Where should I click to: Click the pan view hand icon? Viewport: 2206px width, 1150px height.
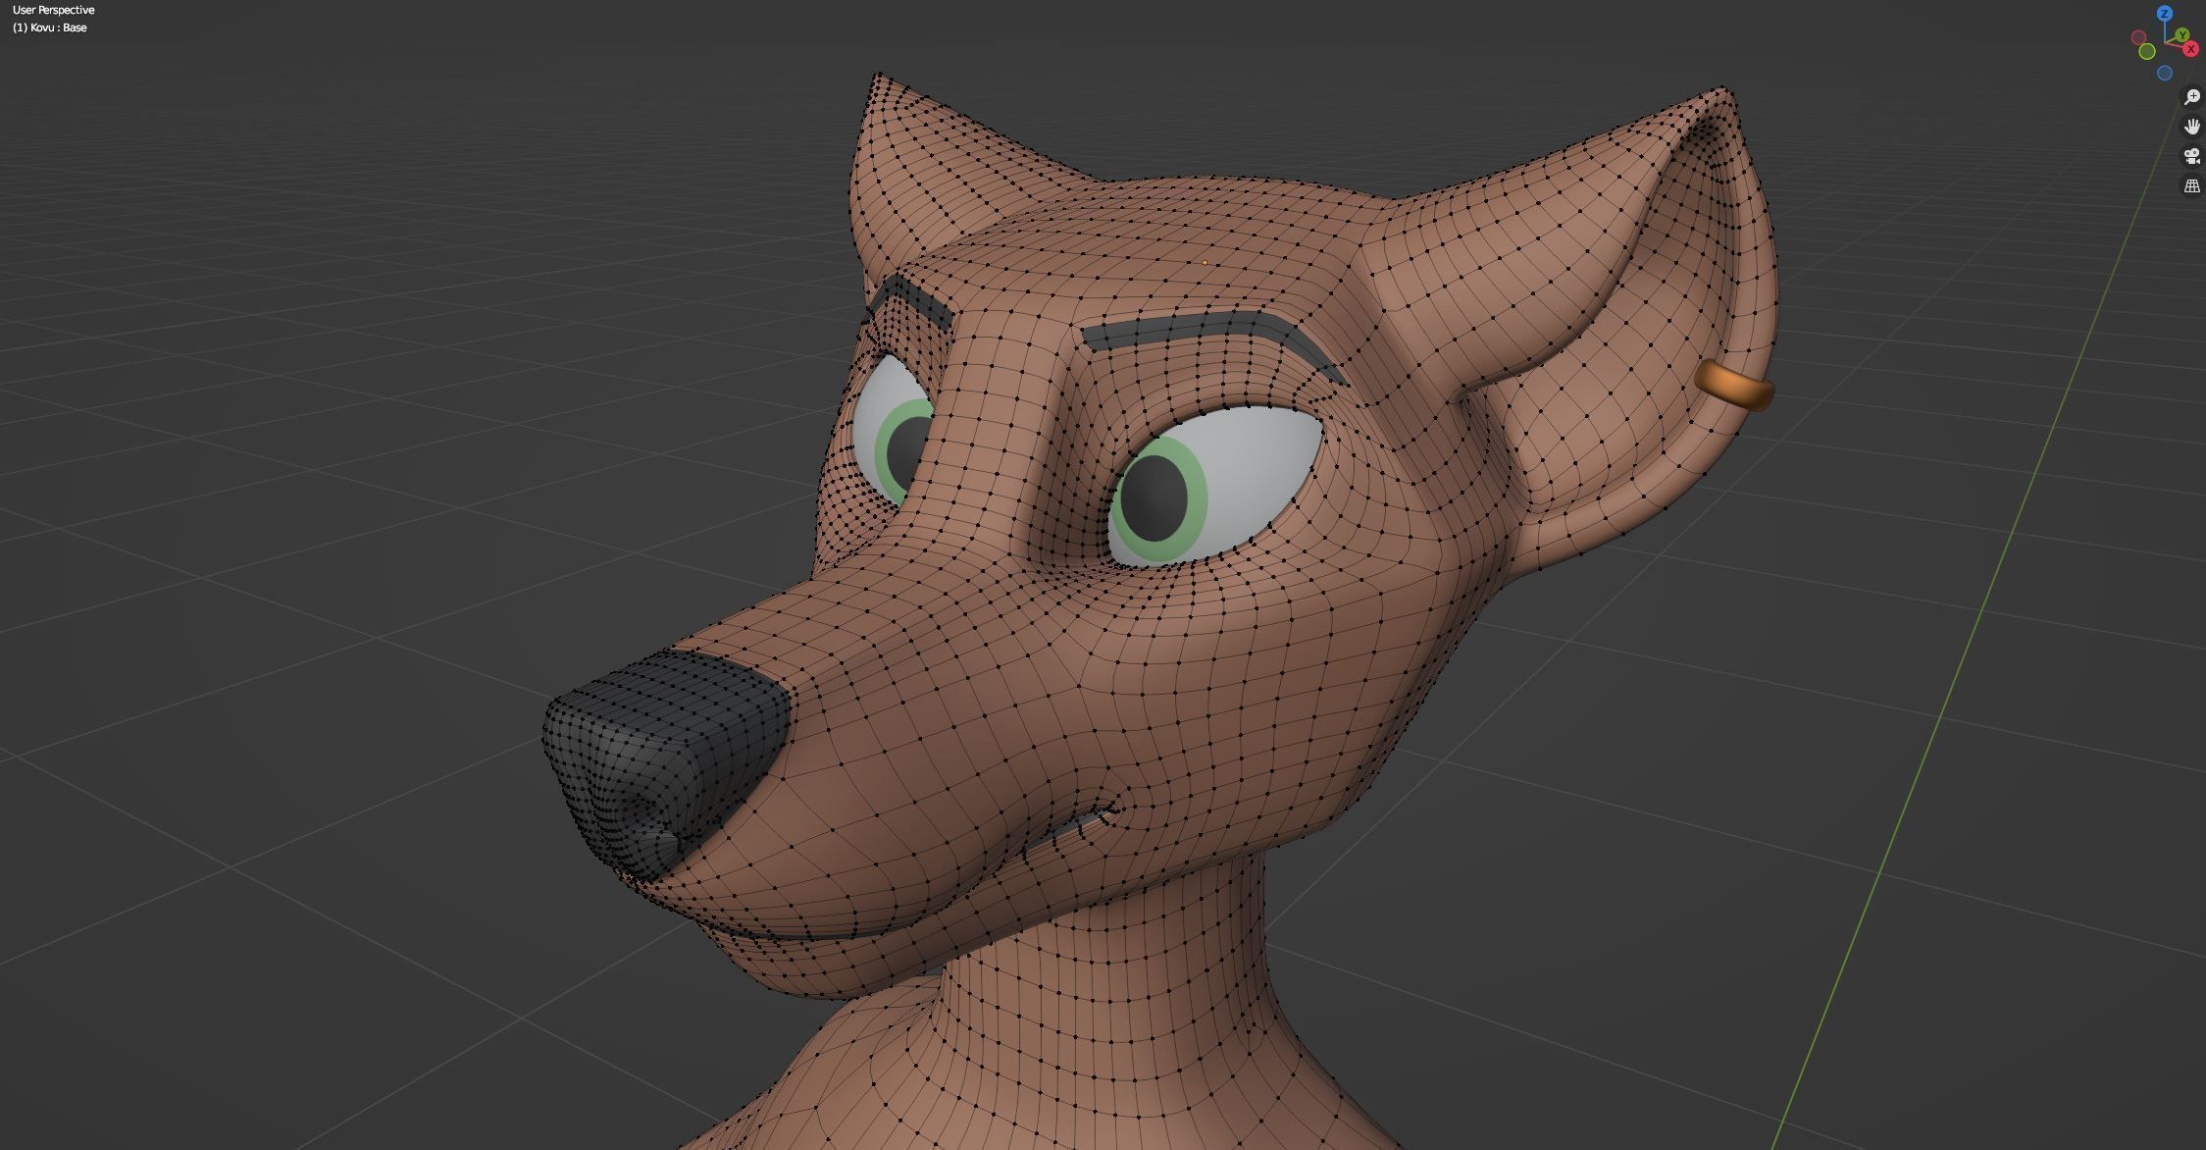coord(2192,127)
